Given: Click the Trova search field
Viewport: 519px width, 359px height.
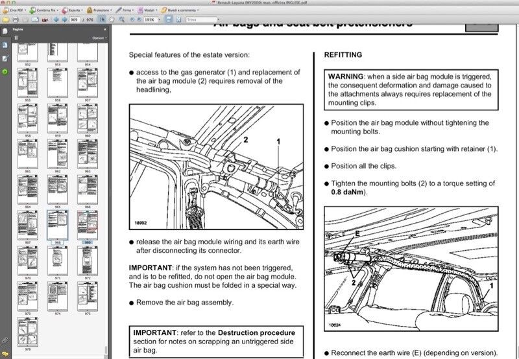Looking at the screenshot, I should (200, 20).
